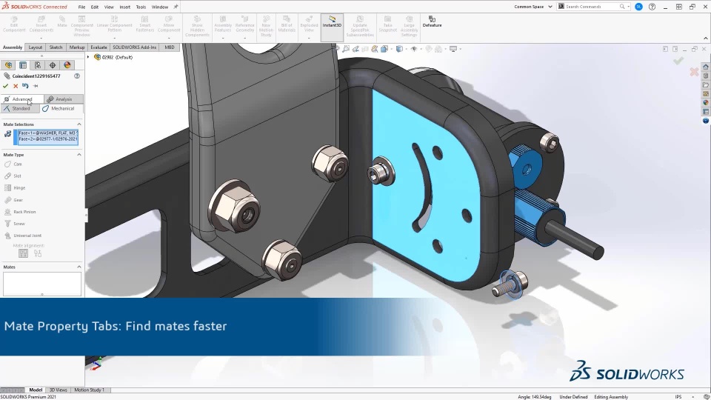This screenshot has height=400, width=711.
Task: Open the Search Commands dropdown arrow
Action: coord(629,7)
